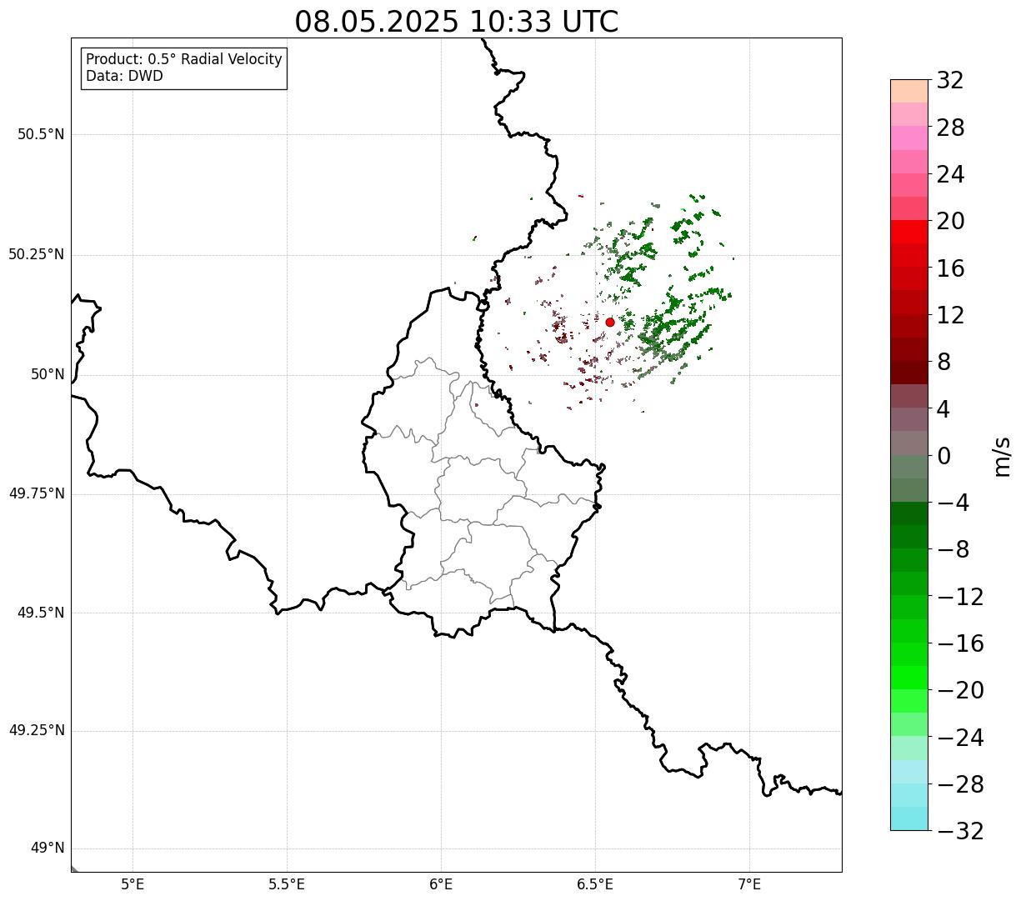The image size is (1021, 901).
Task: Click the 6°E longitude label
Action: pyautogui.click(x=441, y=884)
